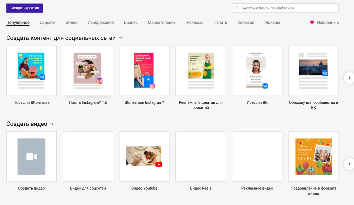Viewport: 354px width, 205px height.
Task: Click right arrow of video carousel
Action: coord(349,164)
